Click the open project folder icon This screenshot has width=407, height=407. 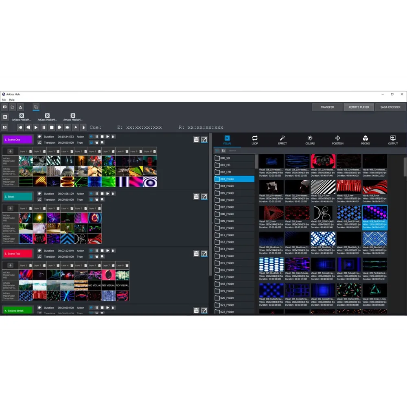pyautogui.click(x=13, y=107)
